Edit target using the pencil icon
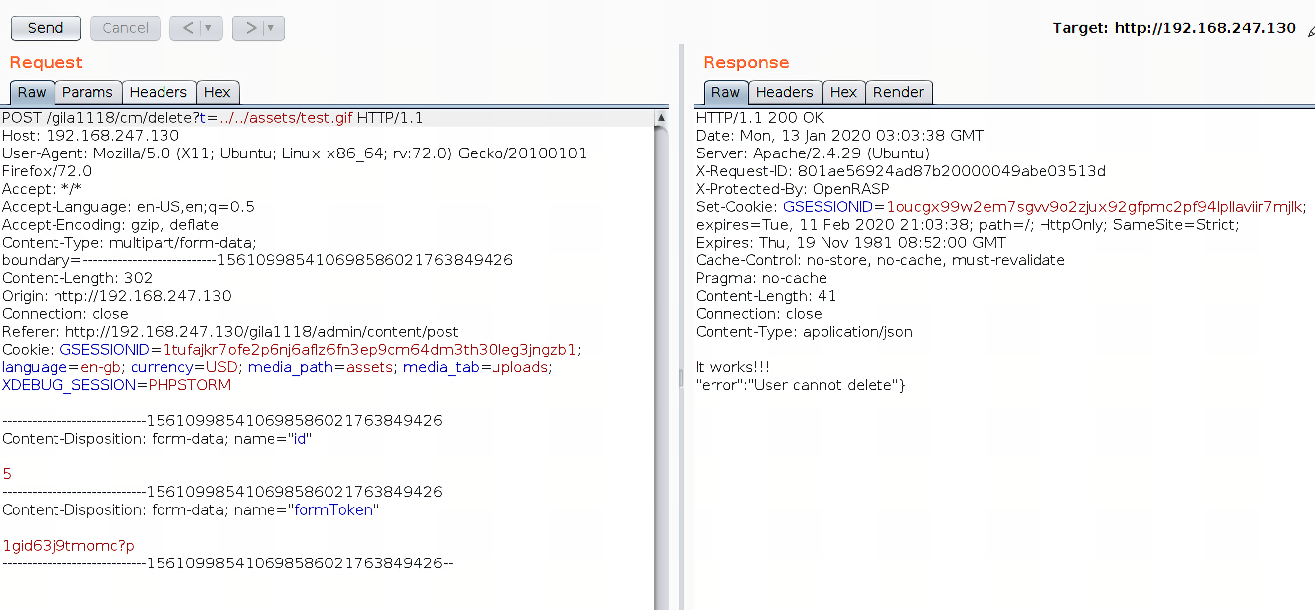The width and height of the screenshot is (1315, 610). tap(1311, 32)
